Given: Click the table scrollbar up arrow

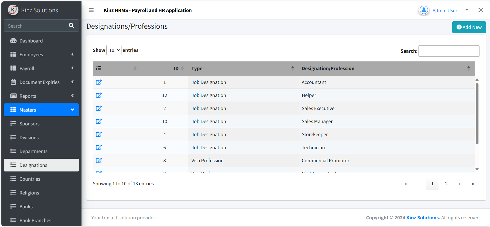Looking at the screenshot, I should click(x=477, y=80).
